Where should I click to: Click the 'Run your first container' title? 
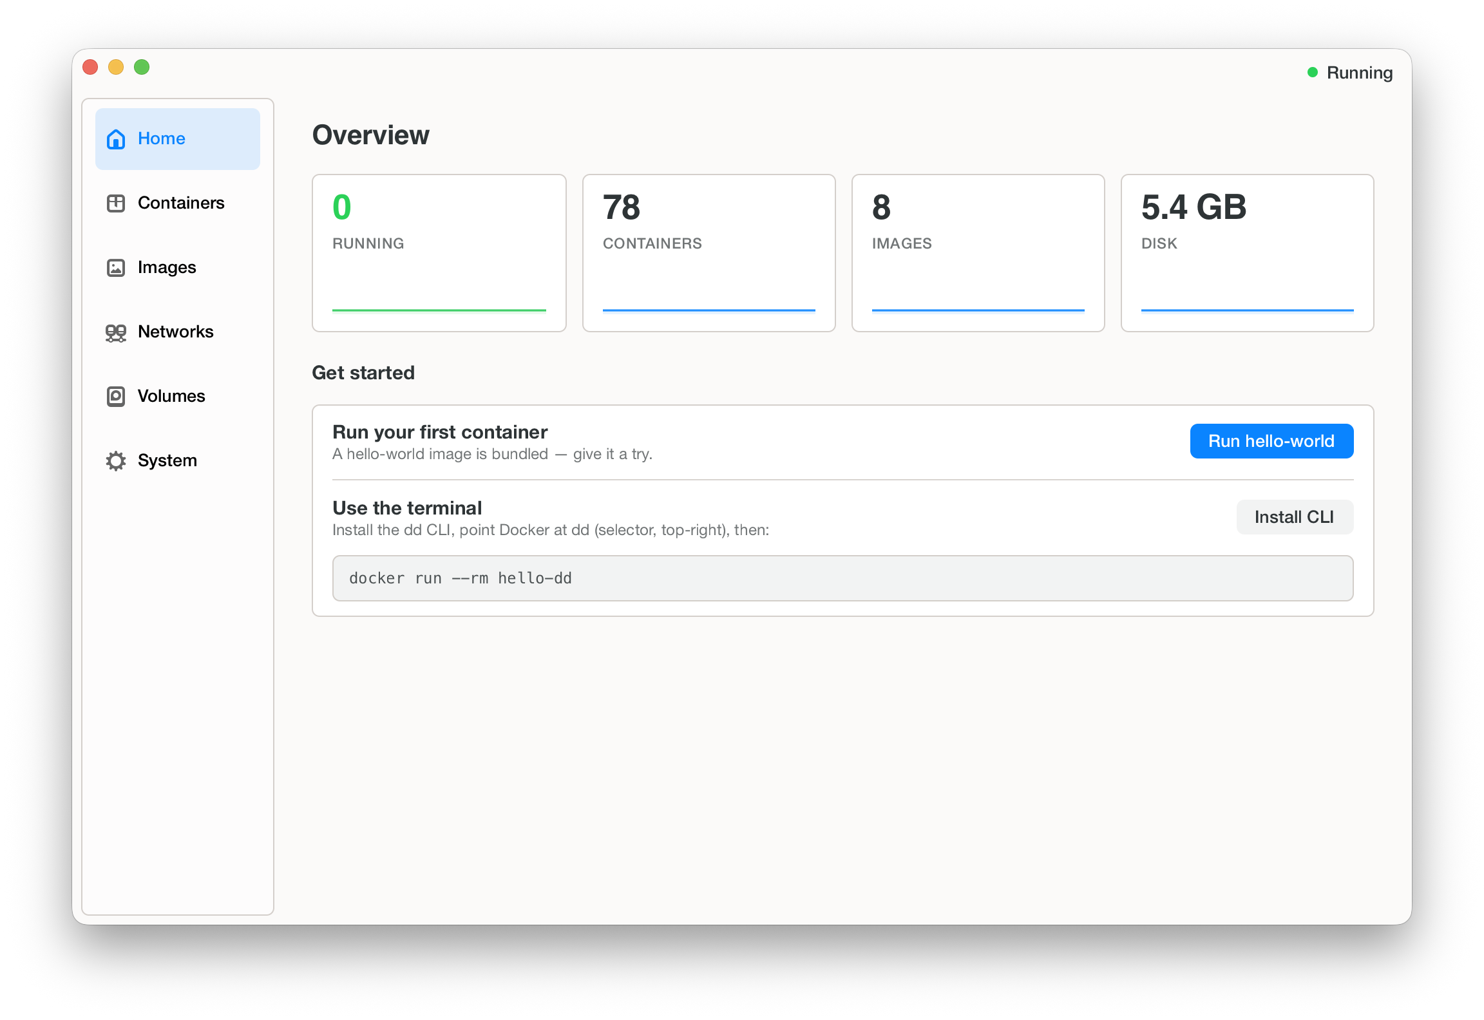[440, 432]
